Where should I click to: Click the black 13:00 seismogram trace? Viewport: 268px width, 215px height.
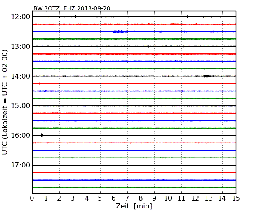pos(134,46)
